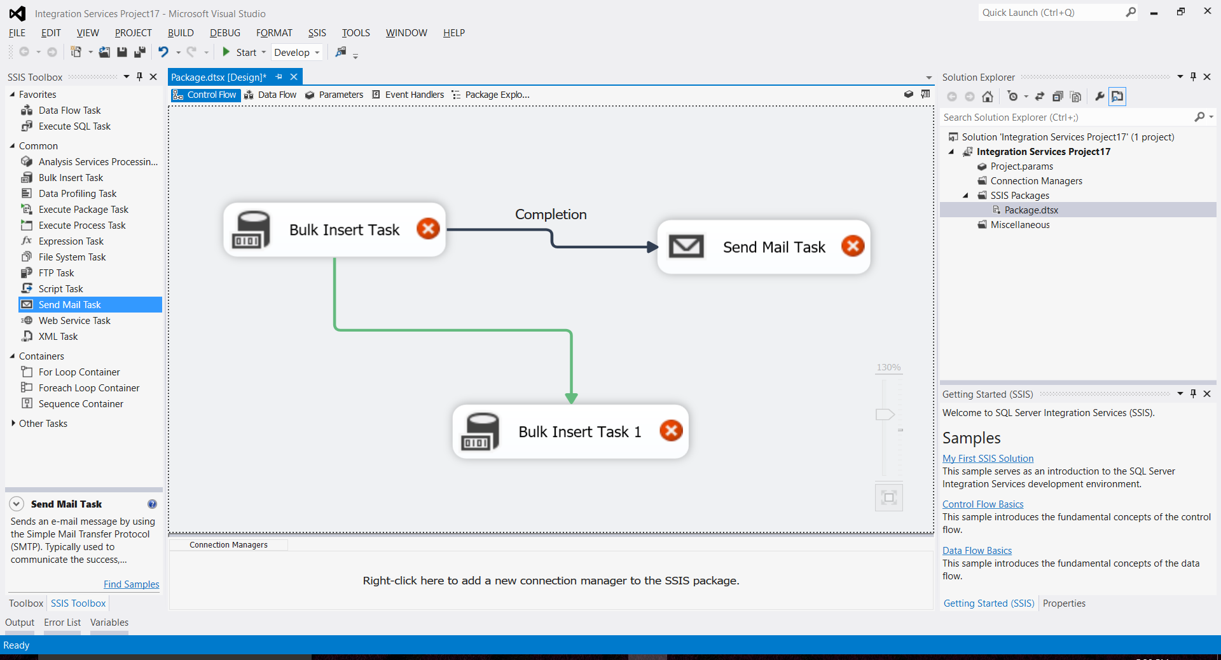Click the Pending Changes Filter clock icon
1221x660 pixels.
tap(1013, 97)
